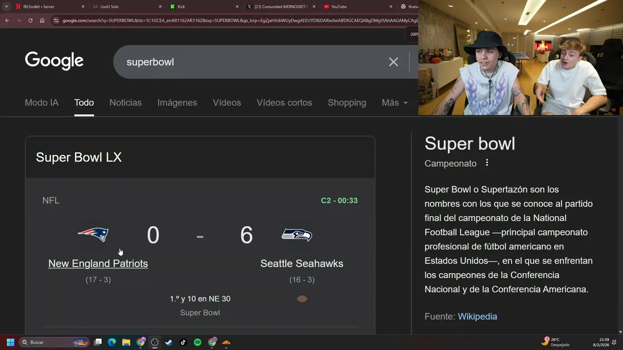The image size is (623, 350).
Task: Open Task View on taskbar
Action: coord(98,342)
